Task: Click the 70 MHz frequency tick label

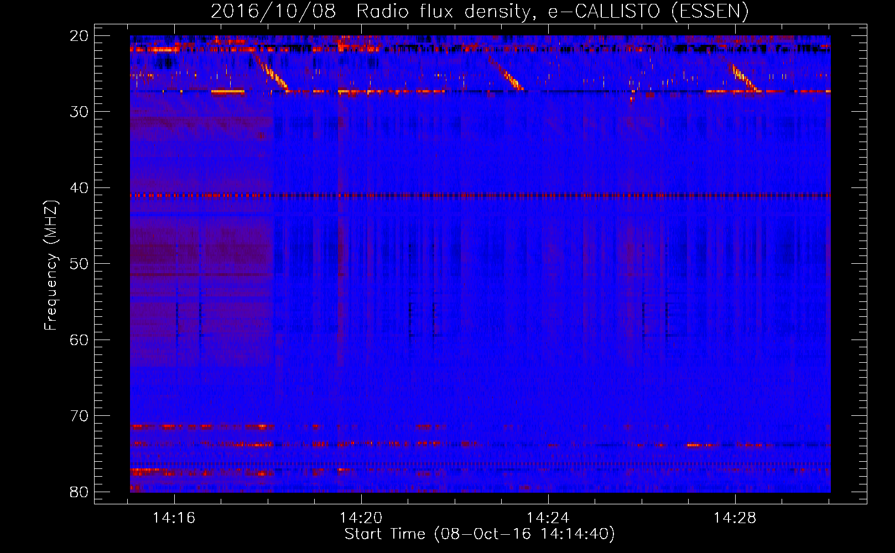Action: (79, 416)
